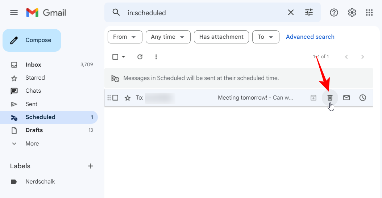Toggle the main menu hamburger

point(14,13)
